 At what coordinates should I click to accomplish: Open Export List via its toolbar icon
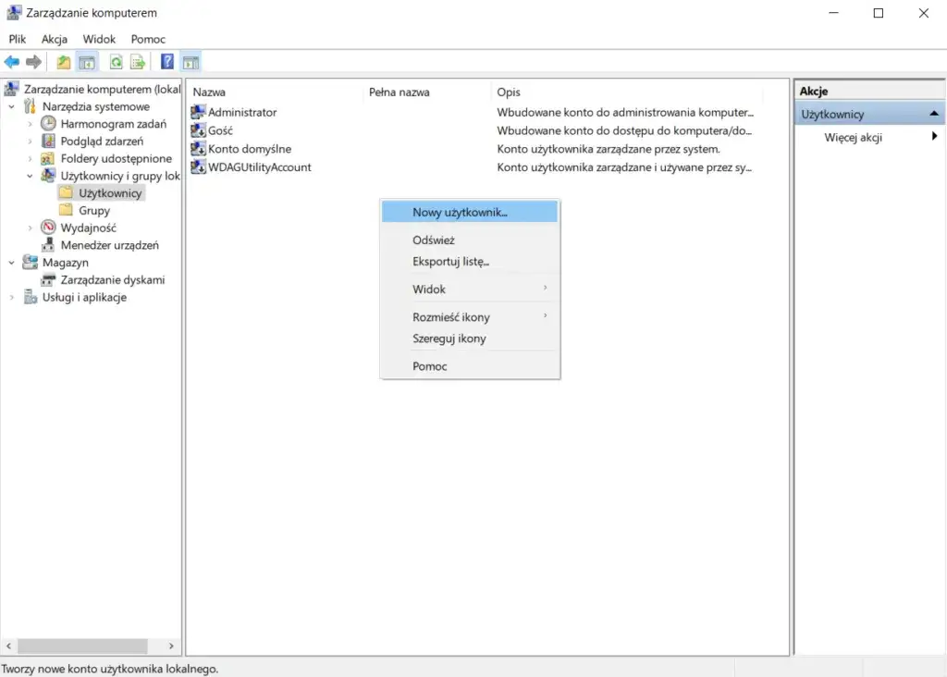[135, 61]
